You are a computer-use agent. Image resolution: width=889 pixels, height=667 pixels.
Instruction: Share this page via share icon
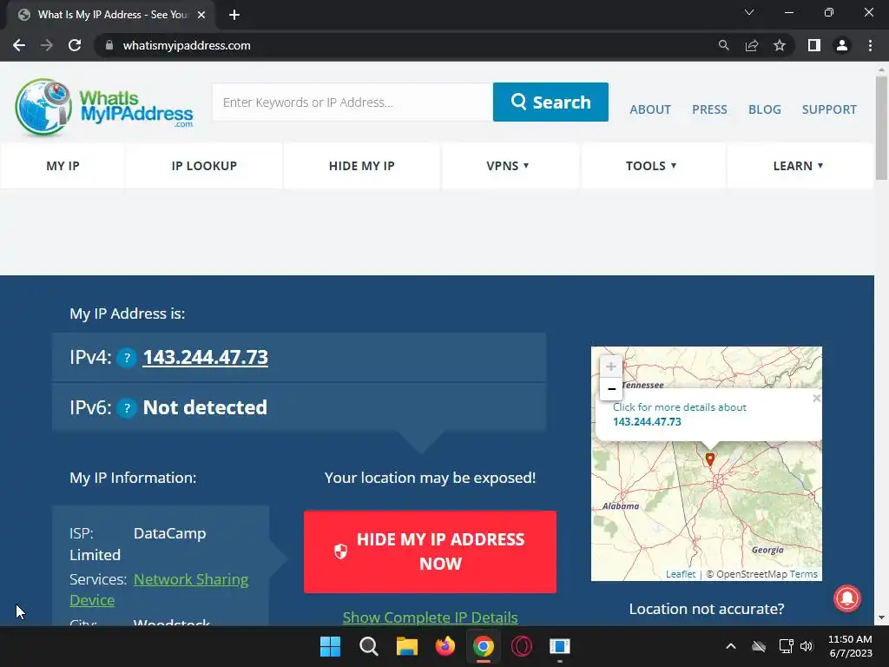(752, 45)
